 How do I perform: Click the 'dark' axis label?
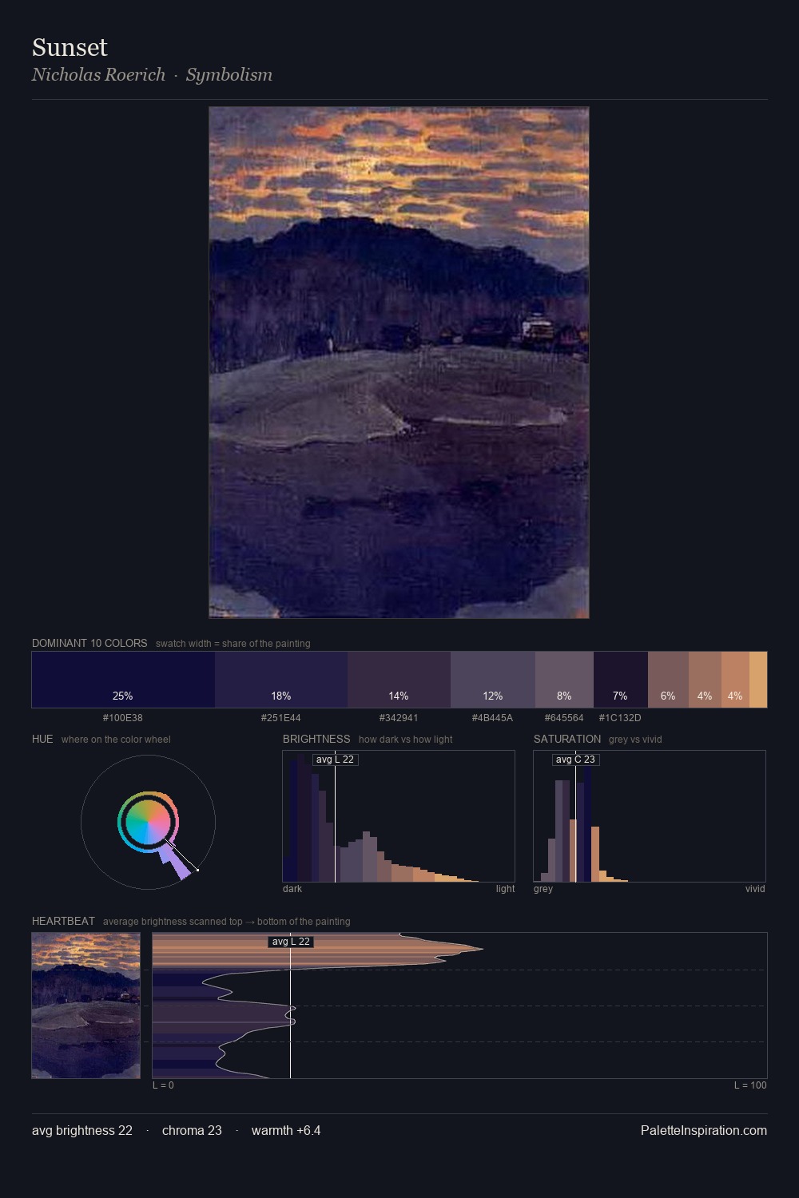coord(292,889)
